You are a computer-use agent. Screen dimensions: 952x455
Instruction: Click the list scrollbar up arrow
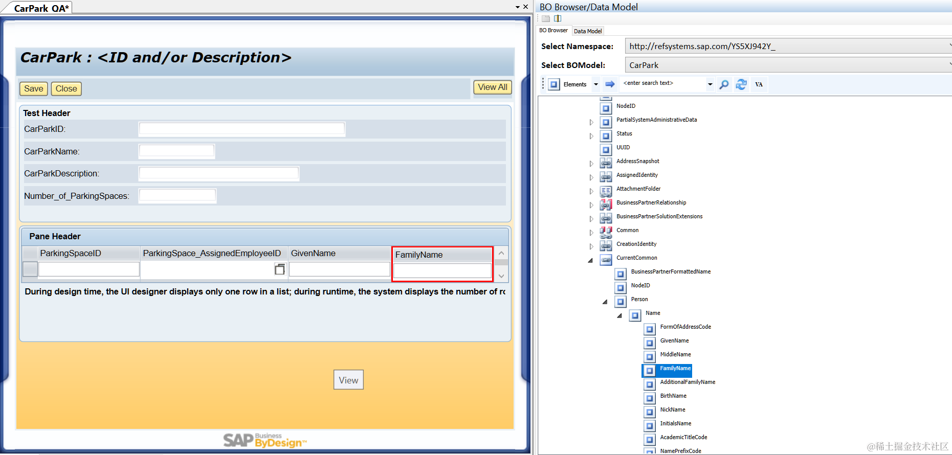tap(501, 253)
